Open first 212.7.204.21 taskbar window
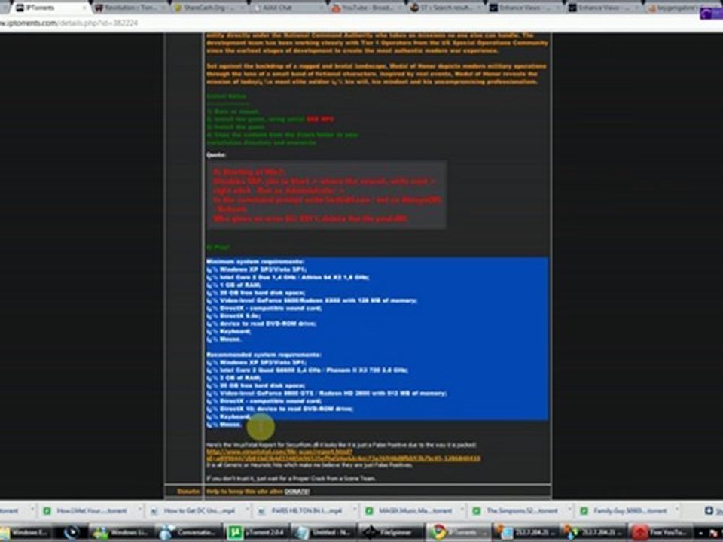This screenshot has height=542, width=723. tap(525, 533)
